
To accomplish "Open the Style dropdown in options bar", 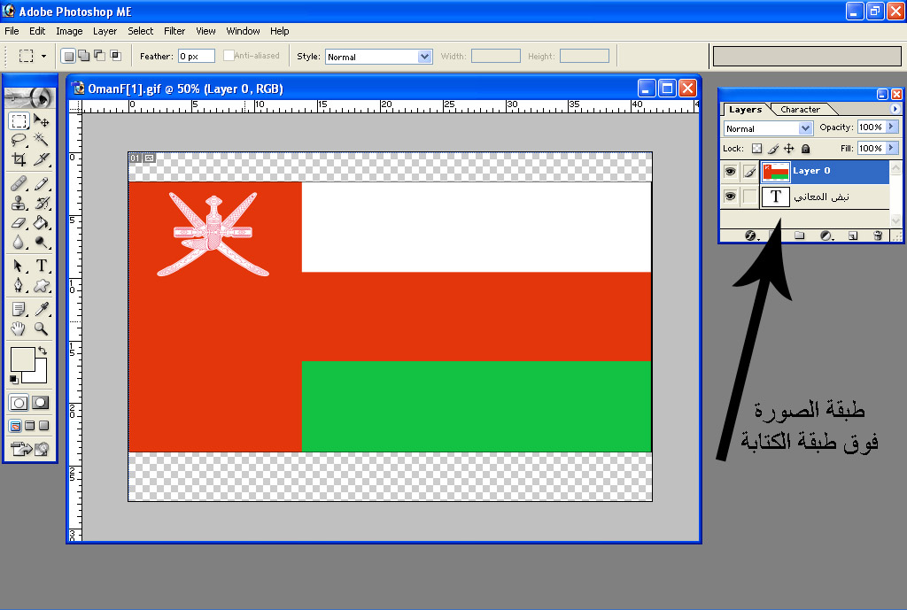I will click(424, 57).
